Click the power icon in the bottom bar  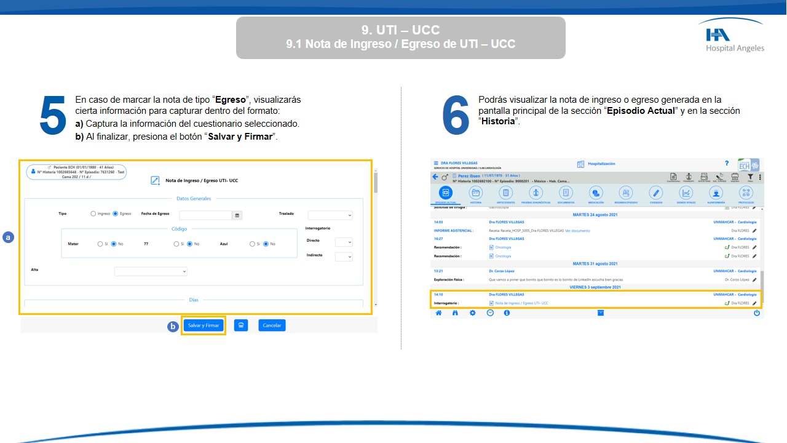coord(756,313)
